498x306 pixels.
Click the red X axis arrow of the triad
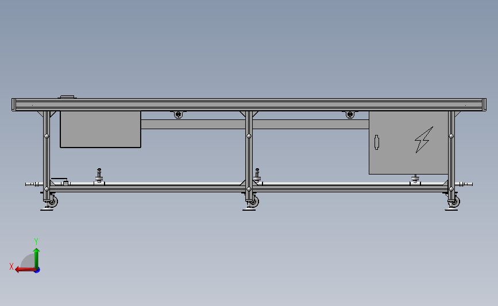click(x=25, y=270)
